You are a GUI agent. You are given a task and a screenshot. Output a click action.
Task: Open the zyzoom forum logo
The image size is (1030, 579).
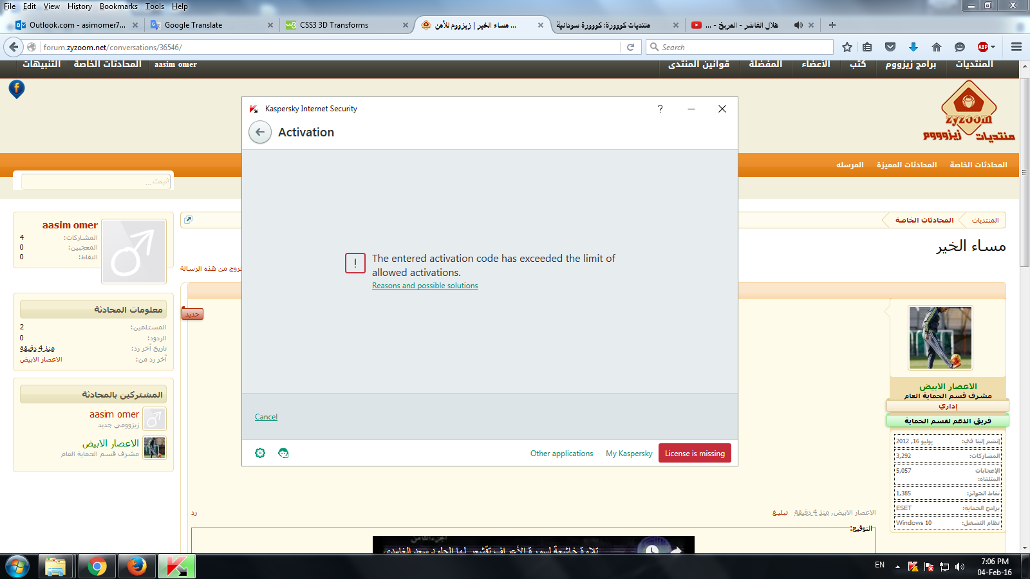tap(969, 113)
